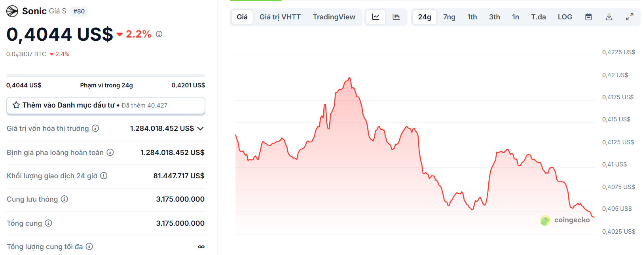Select 7ng time range
643x255 pixels.
(x=449, y=17)
